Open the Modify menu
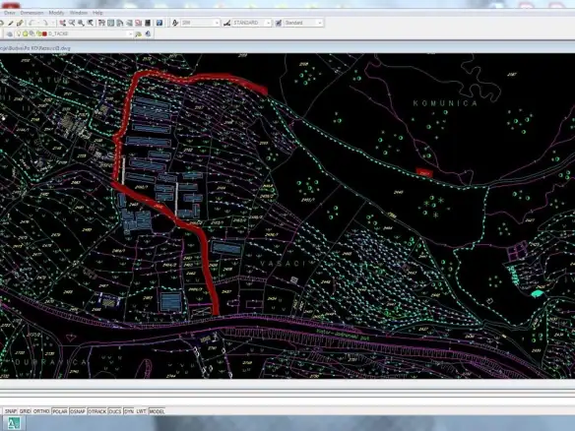The width and height of the screenshot is (575, 431). pos(56,13)
